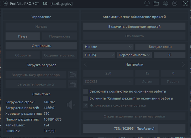Image resolution: width=191 pixels, height=138 pixels.
Task: Click the Сбросить button
Action: point(23,55)
